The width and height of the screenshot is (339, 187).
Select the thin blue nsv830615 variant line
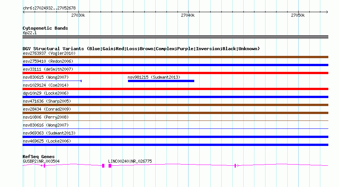(52, 81)
